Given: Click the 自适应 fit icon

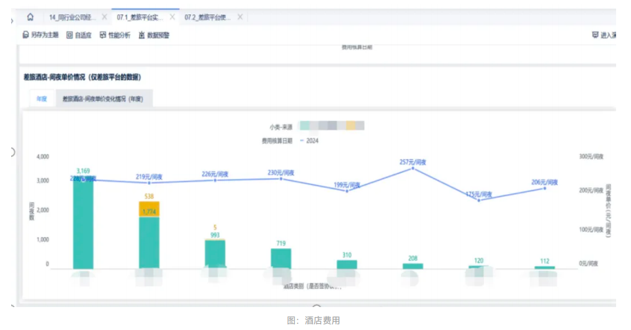Looking at the screenshot, I should (x=69, y=35).
